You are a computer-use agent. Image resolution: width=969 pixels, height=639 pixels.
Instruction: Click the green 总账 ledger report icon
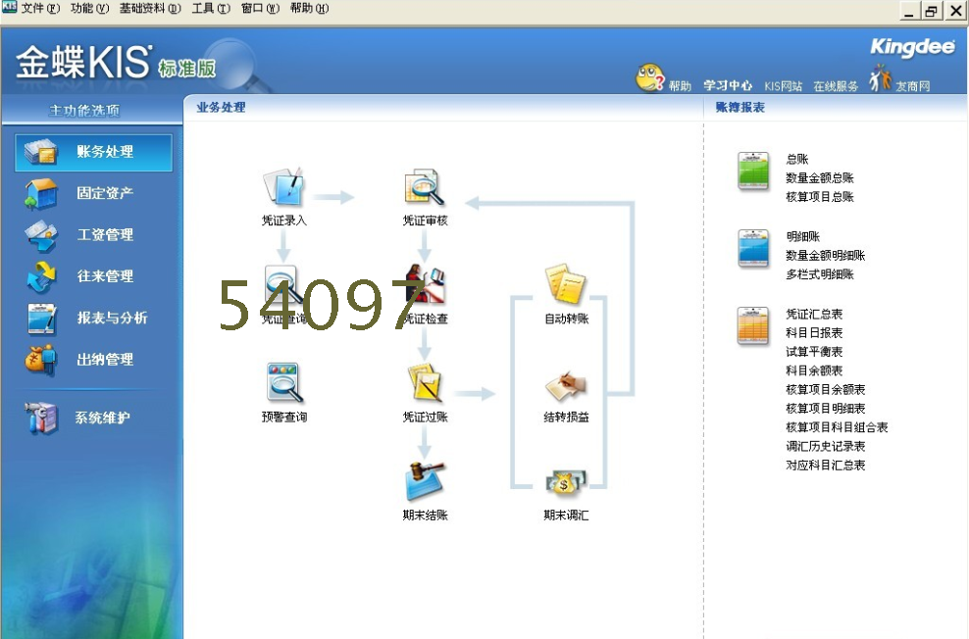click(753, 170)
